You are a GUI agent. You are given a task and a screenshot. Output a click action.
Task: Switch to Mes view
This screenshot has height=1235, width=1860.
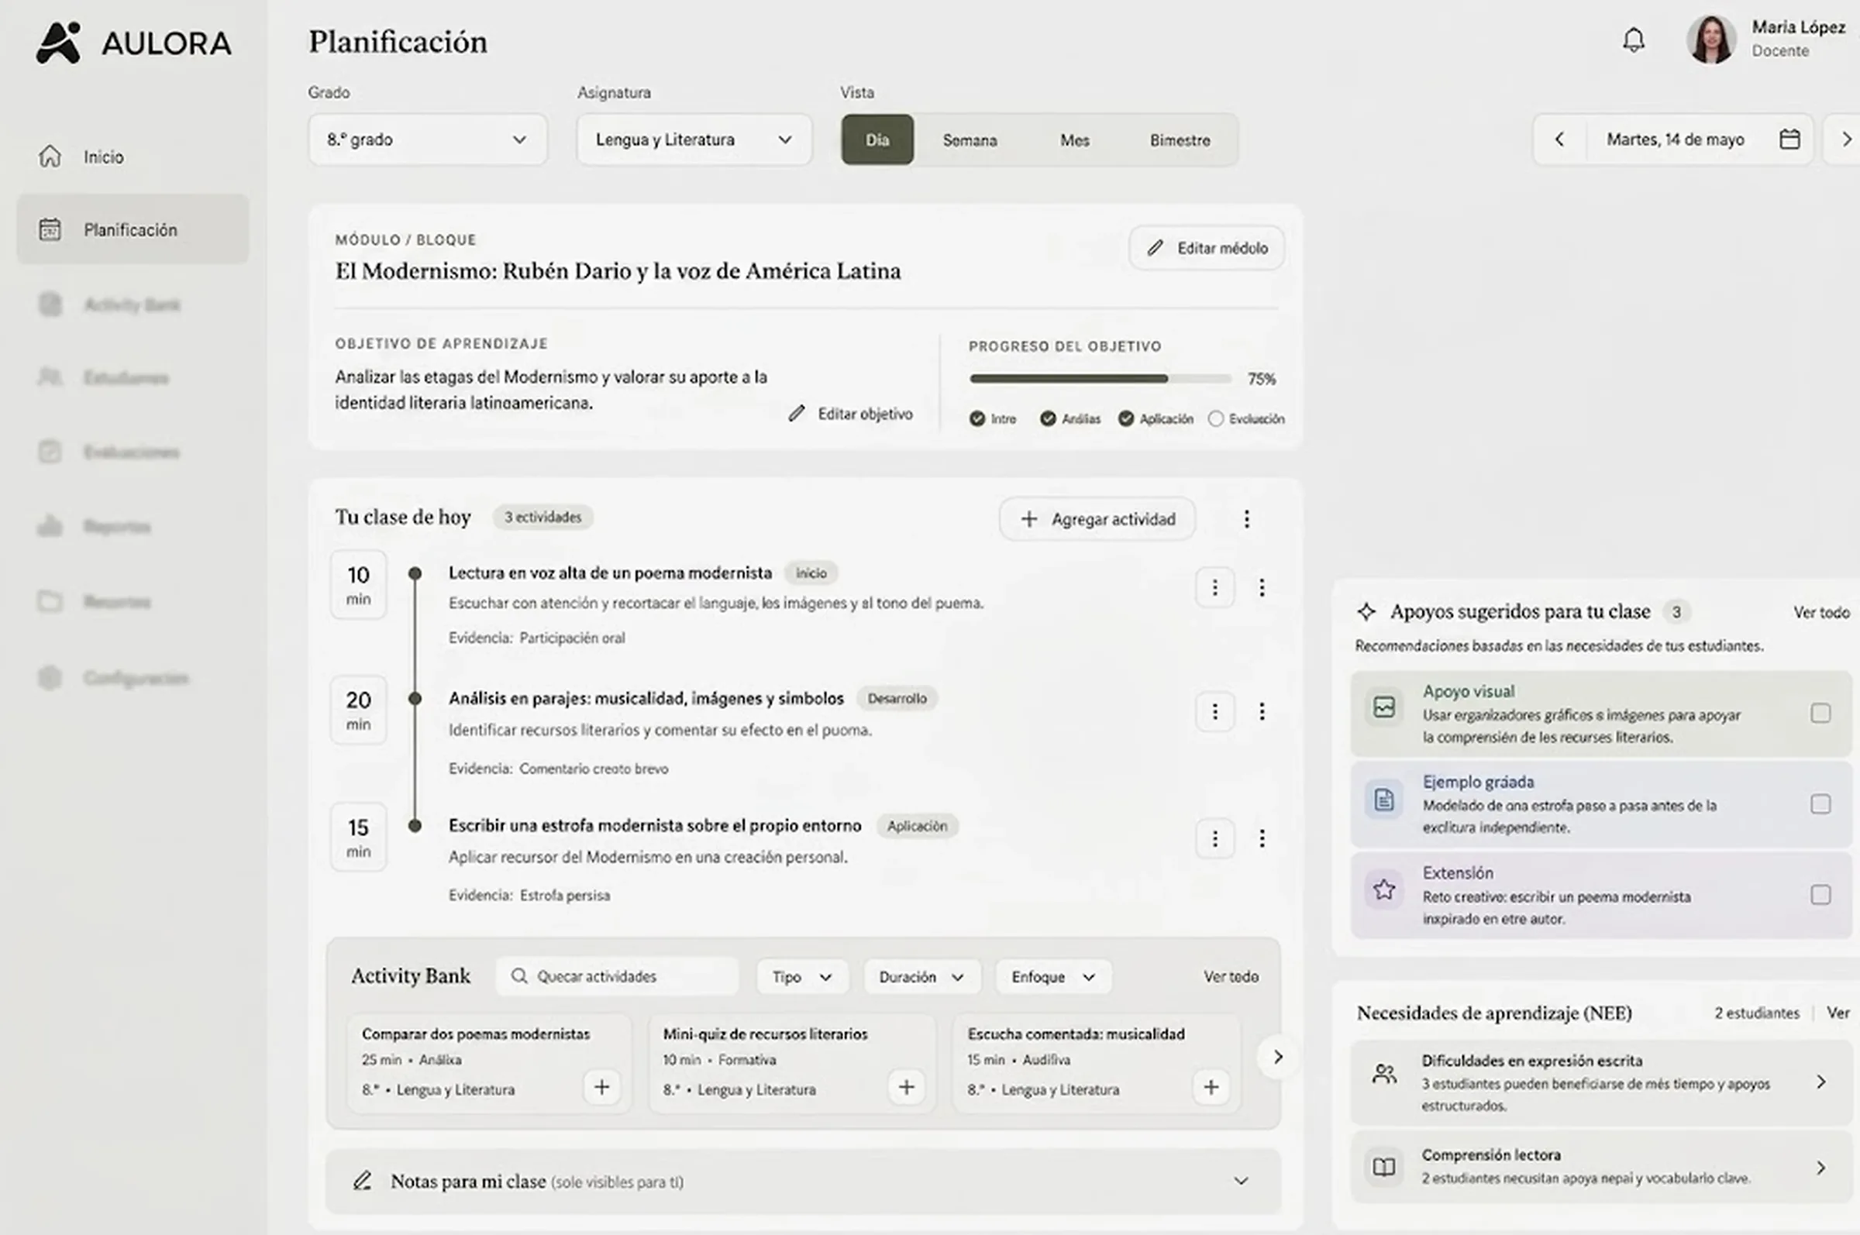pos(1075,140)
